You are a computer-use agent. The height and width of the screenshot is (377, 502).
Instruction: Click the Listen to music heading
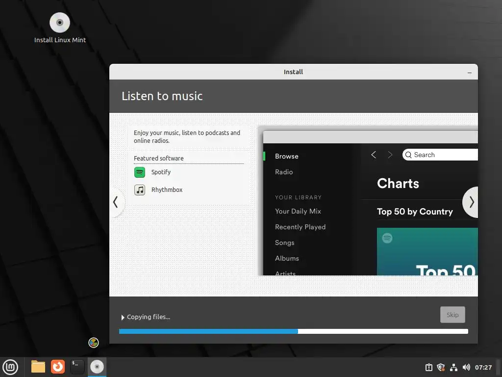tap(162, 96)
